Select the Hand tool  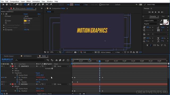pyautogui.click(x=7, y=4)
